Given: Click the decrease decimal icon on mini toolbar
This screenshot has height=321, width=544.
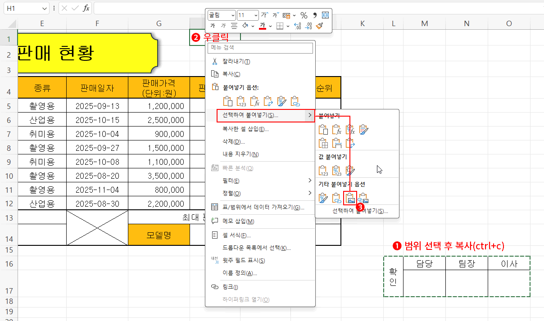Looking at the screenshot, I should (308, 26).
